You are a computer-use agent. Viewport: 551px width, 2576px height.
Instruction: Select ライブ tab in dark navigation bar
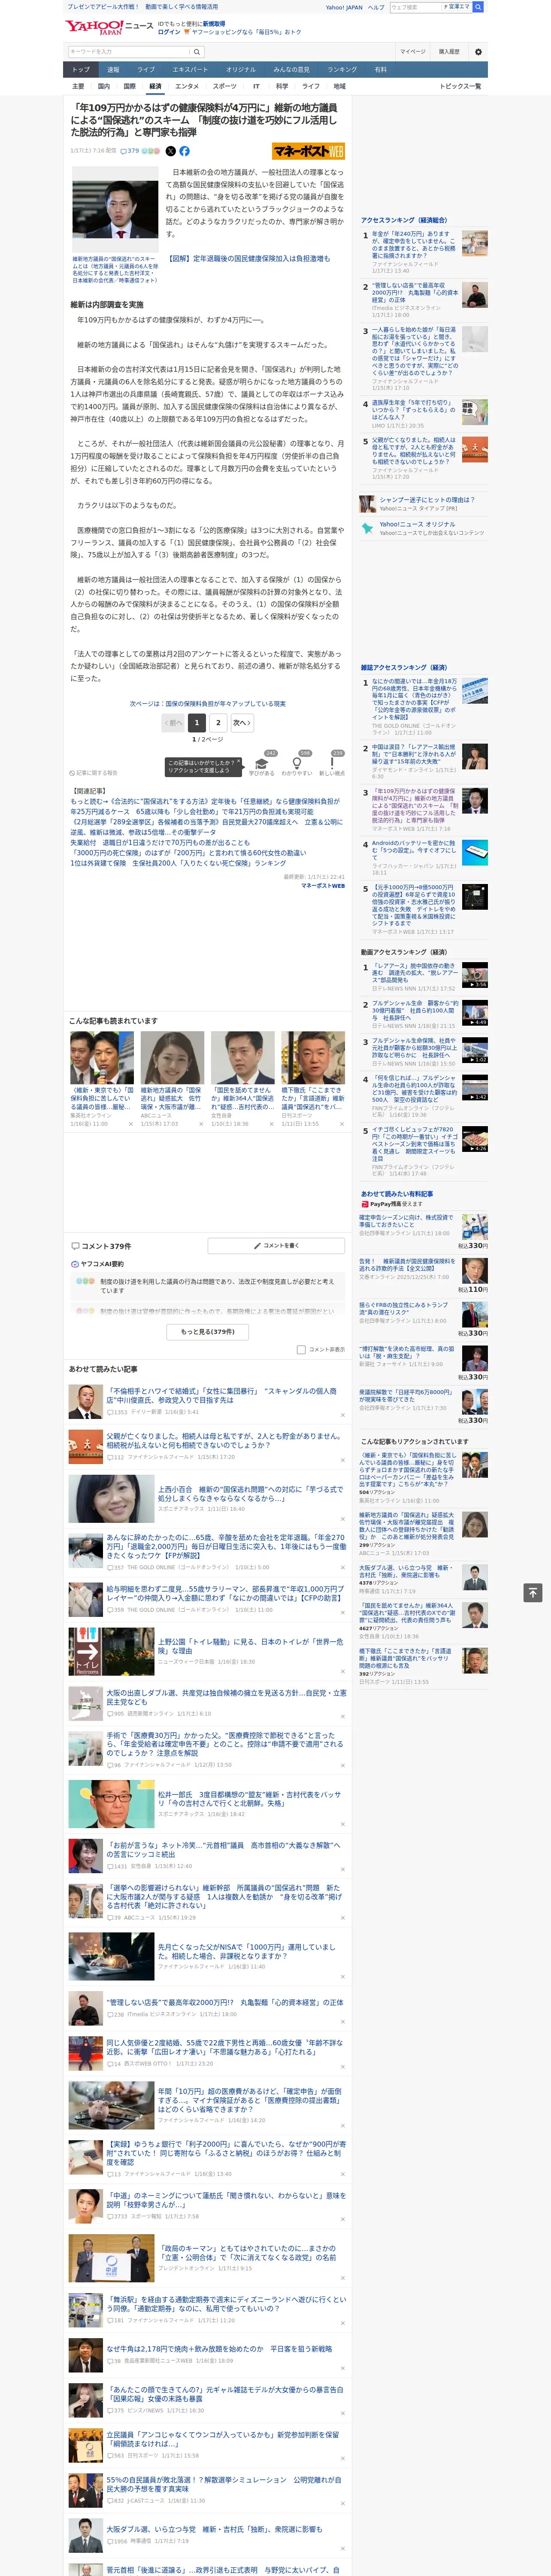click(146, 69)
